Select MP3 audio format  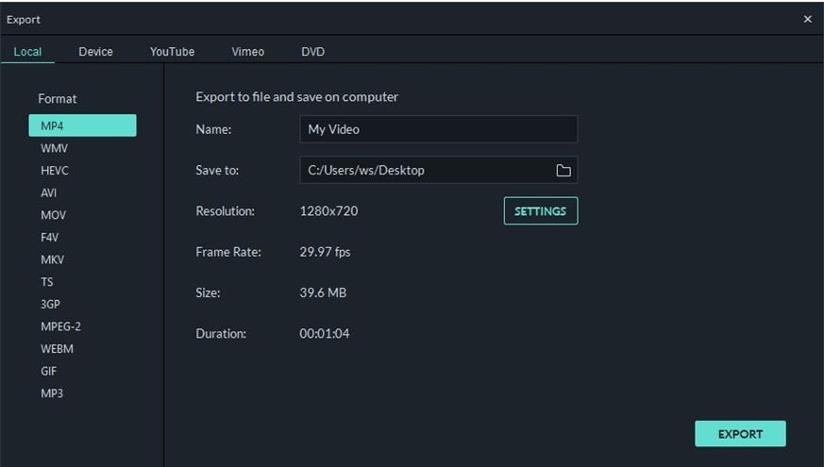point(52,393)
